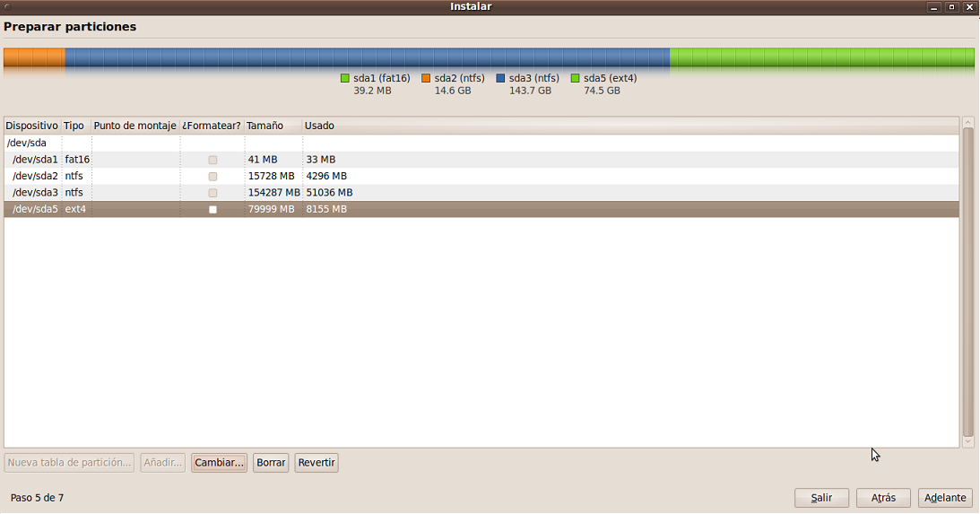Quit the installer with Salir
Screen dimensions: 980x514
pos(821,498)
